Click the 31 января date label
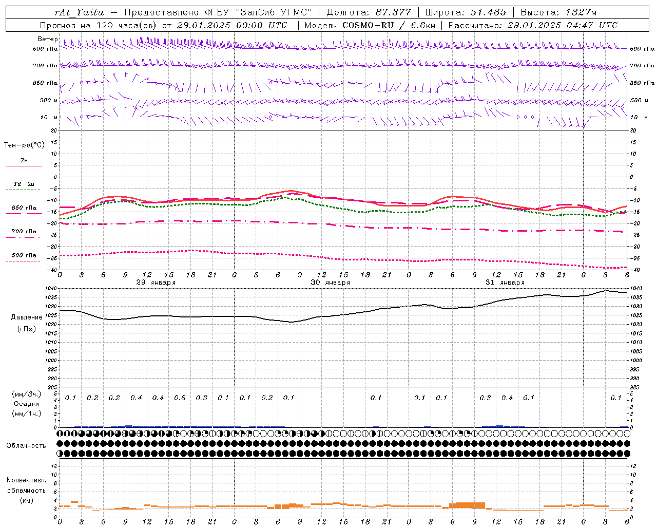 505,283
